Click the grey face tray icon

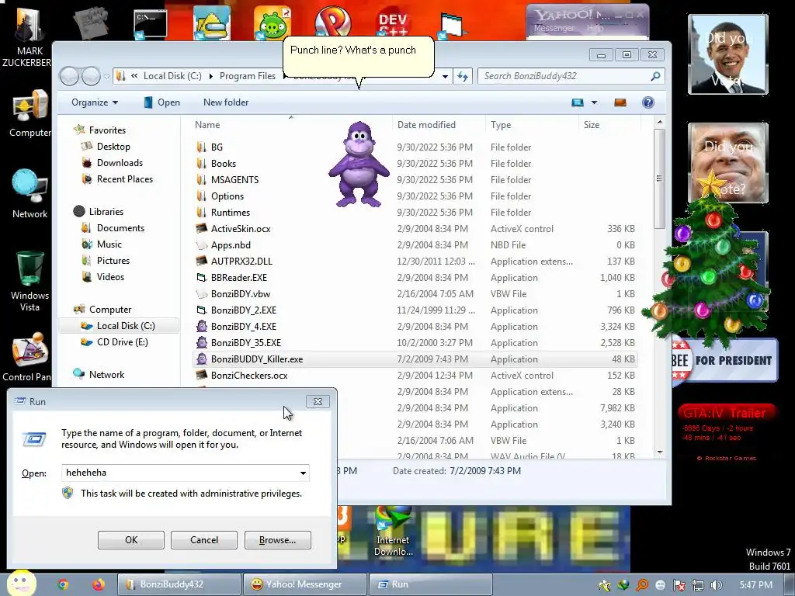pos(660,585)
